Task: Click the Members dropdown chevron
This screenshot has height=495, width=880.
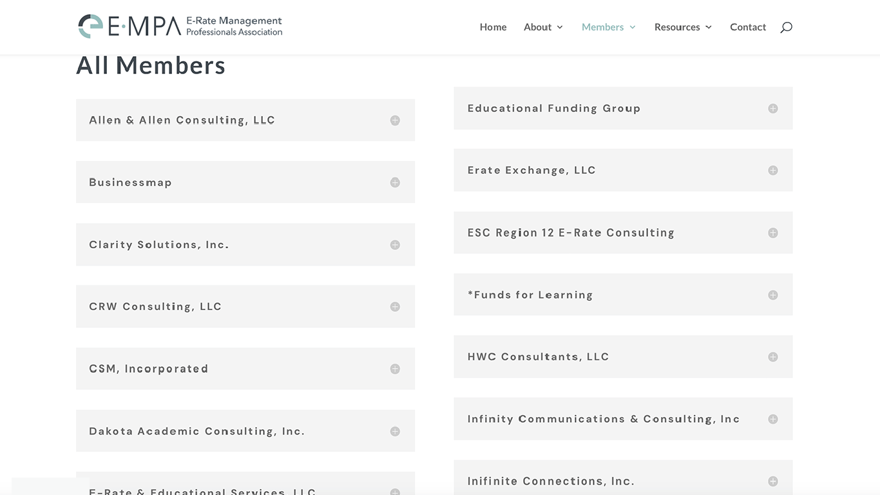Action: pyautogui.click(x=633, y=27)
